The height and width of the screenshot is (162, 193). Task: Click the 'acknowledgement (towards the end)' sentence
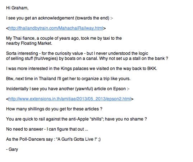point(59,18)
